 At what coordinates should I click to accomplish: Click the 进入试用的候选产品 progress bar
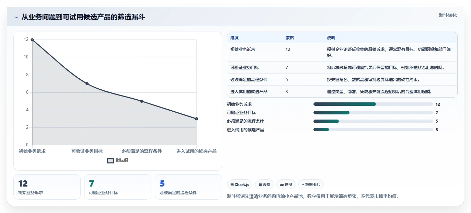pos(373,130)
